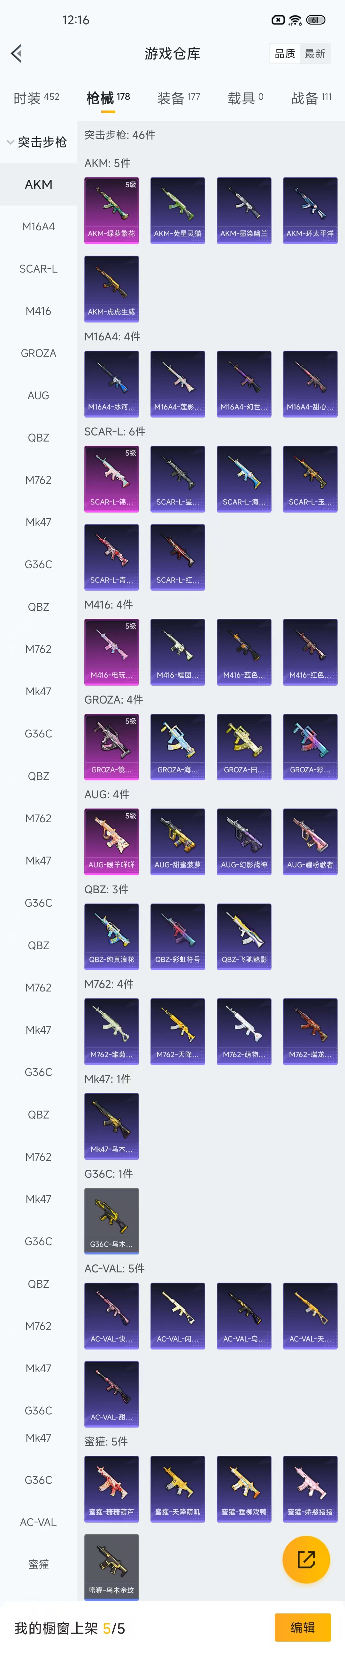
Task: Select GROZA in the sidebar list
Action: coord(39,353)
